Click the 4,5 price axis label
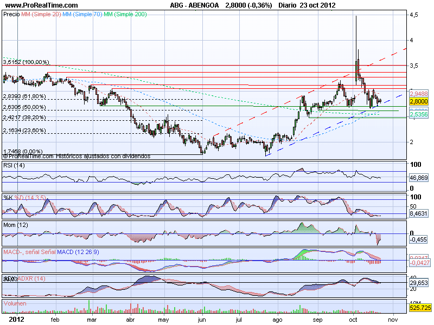Image resolution: width=434 pixels, height=325 pixels. (414, 15)
